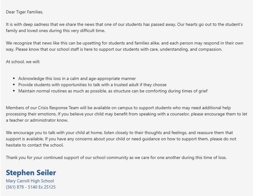Click the Crisis Response Team paragraph
Viewport: 253px width, 196px height.
(x=126, y=114)
